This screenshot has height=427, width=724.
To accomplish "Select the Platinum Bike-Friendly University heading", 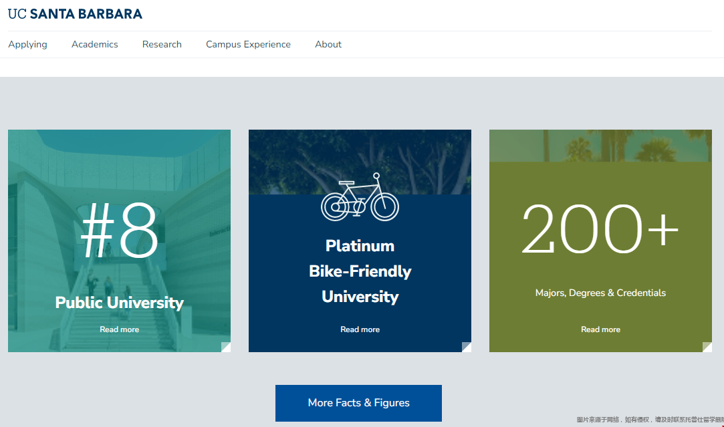I will tap(360, 271).
